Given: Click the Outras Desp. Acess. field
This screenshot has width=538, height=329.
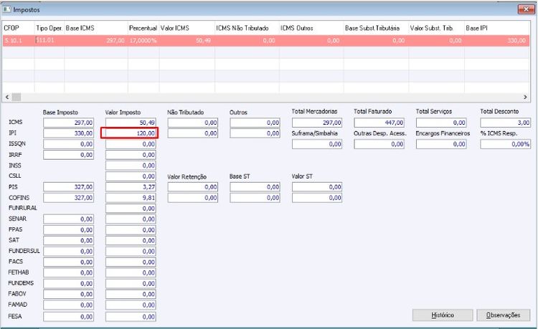Looking at the screenshot, I should [x=379, y=144].
